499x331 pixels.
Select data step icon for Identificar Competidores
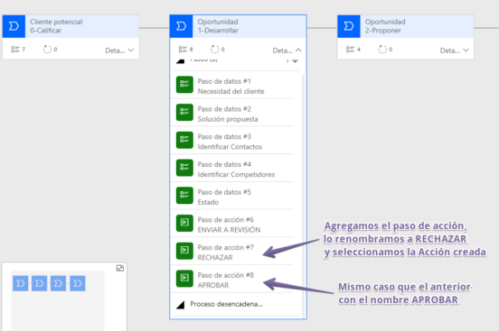pos(184,168)
